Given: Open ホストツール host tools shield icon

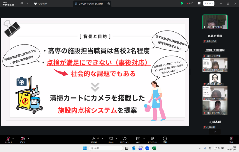Looking at the screenshot, I should (152, 139).
